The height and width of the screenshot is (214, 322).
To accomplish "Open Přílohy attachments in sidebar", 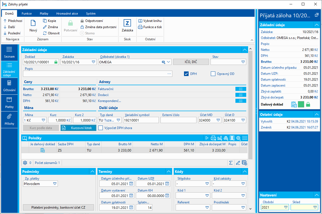I will point(9,120).
